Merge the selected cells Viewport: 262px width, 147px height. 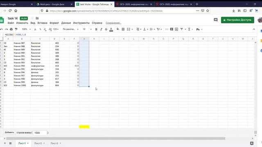[x=128, y=29]
